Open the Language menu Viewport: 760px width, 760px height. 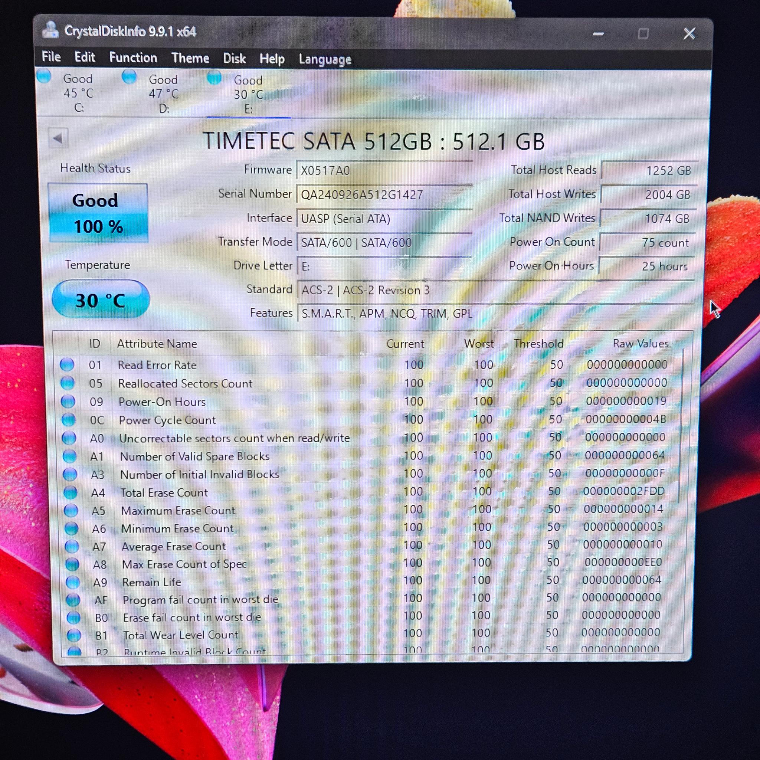tap(325, 59)
